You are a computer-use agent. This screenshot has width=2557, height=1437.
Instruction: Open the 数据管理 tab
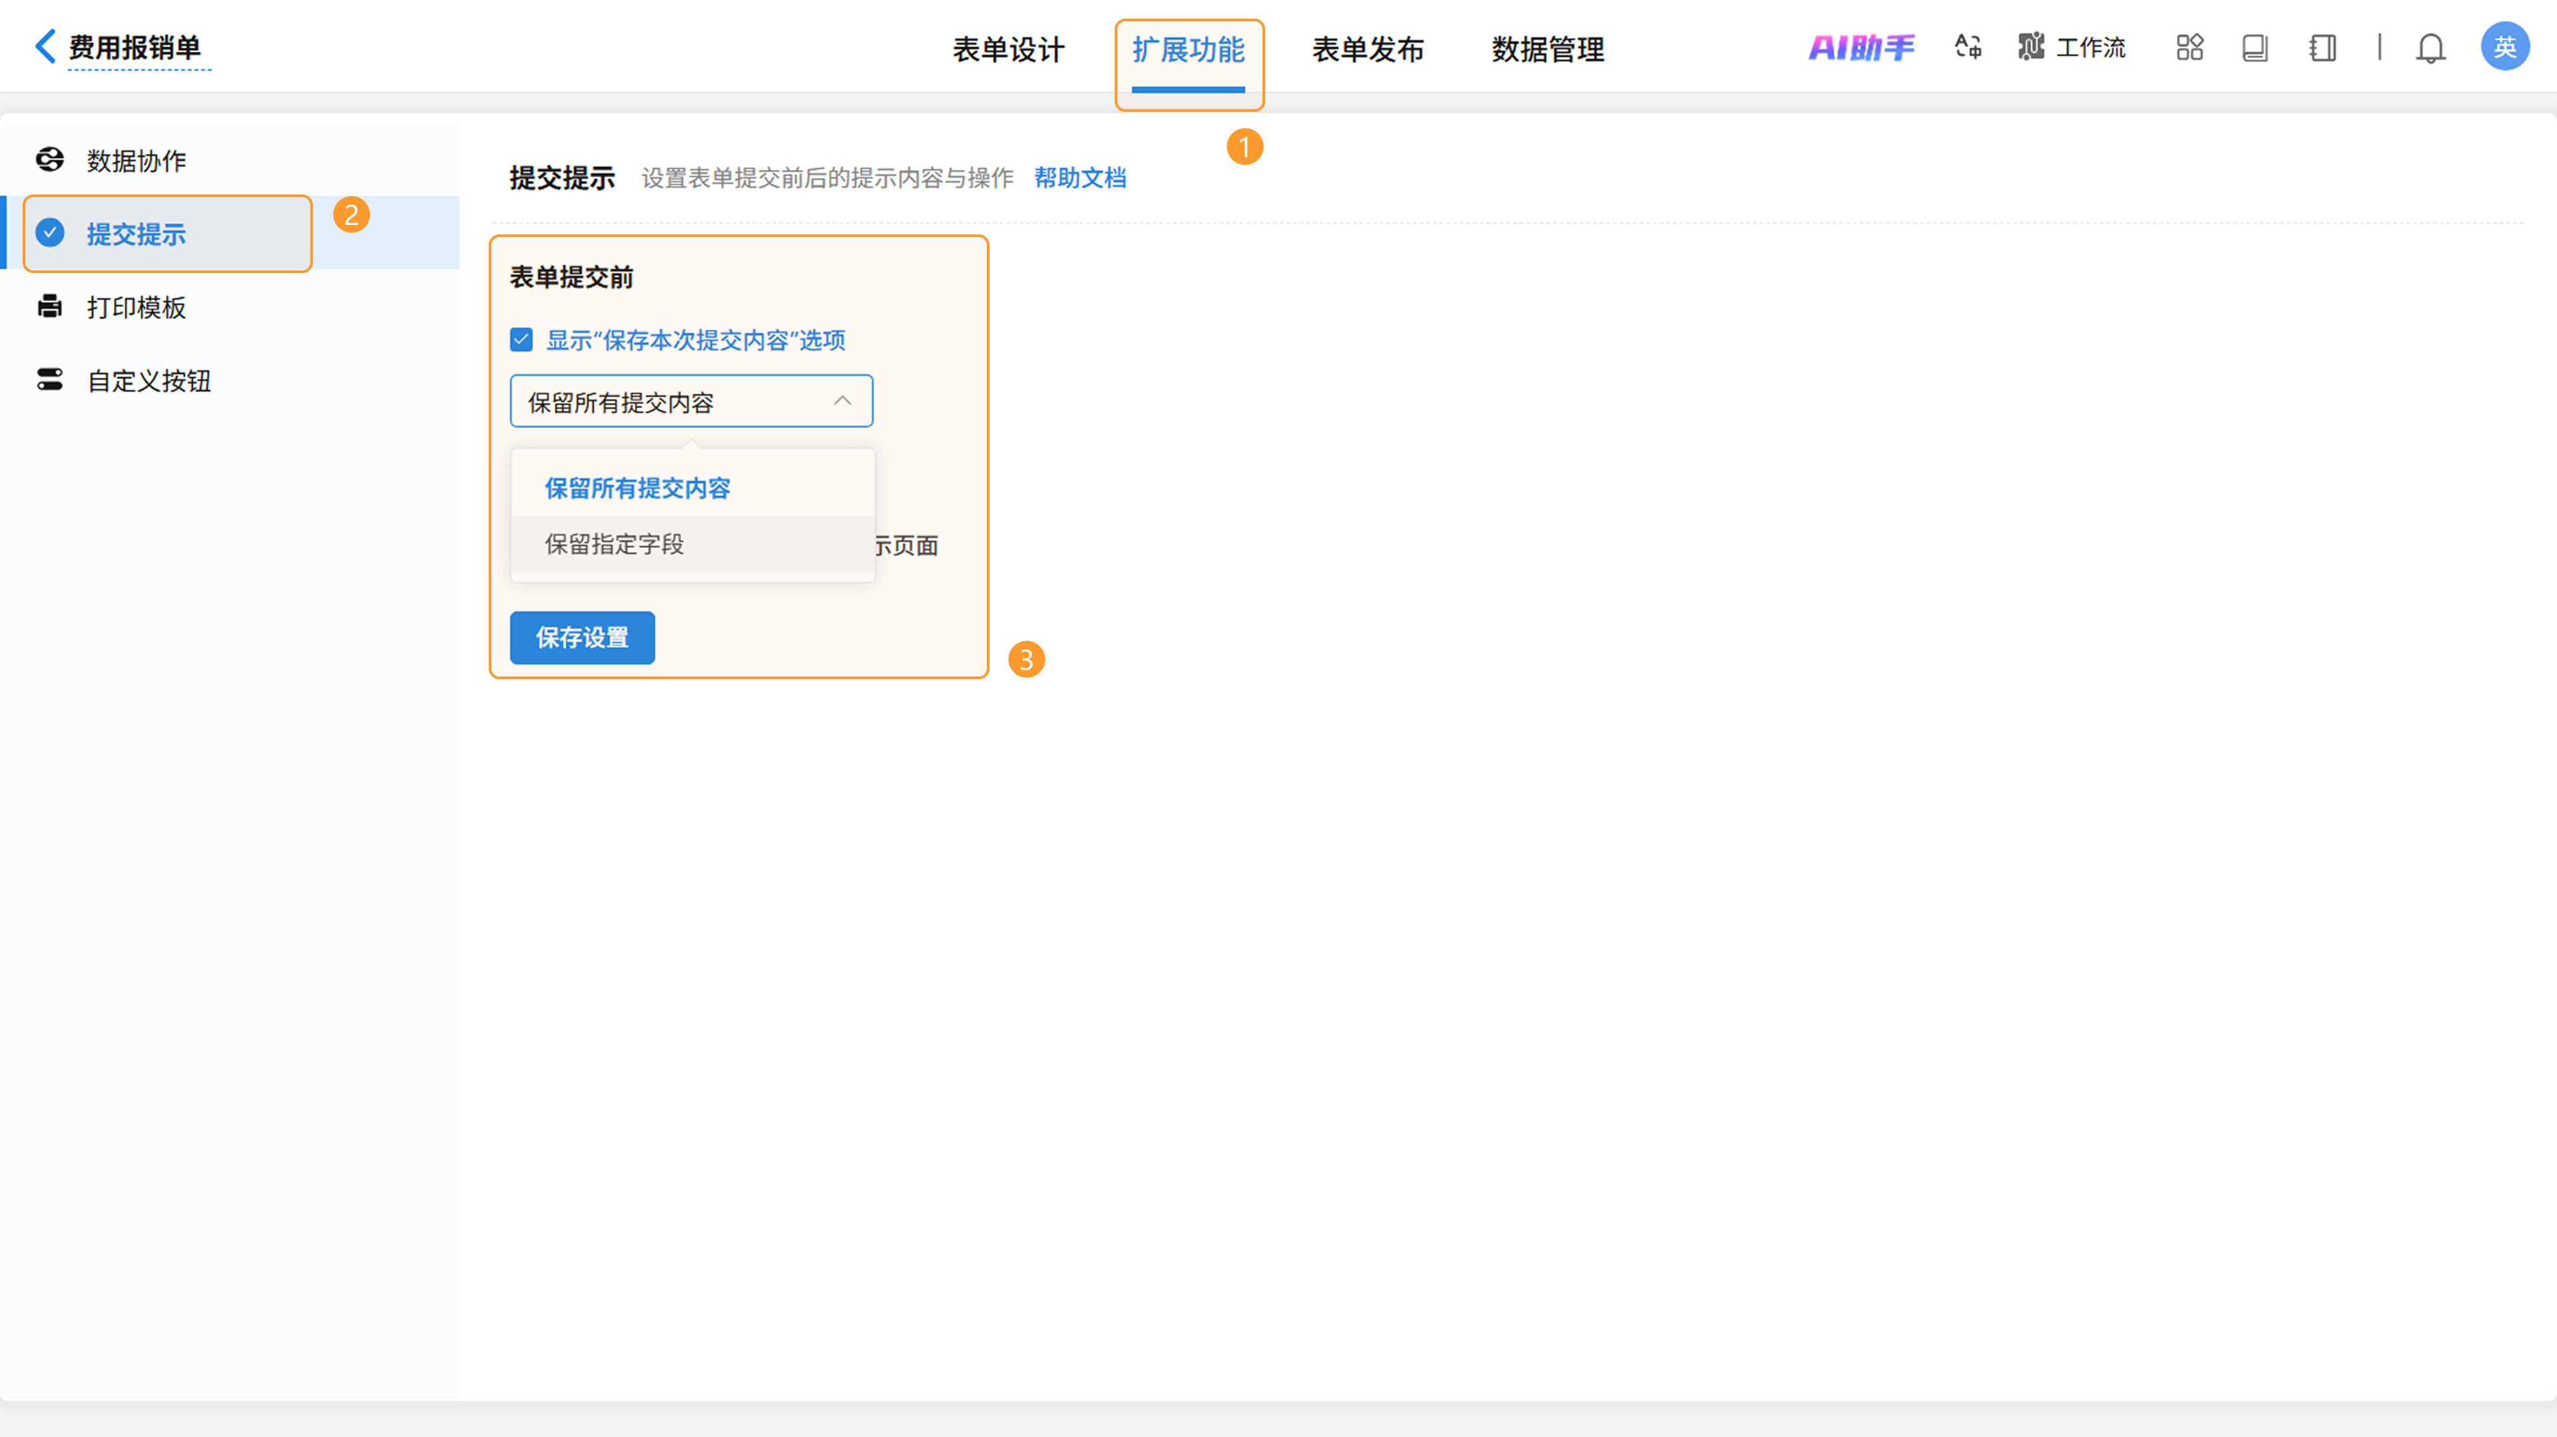(1548, 49)
